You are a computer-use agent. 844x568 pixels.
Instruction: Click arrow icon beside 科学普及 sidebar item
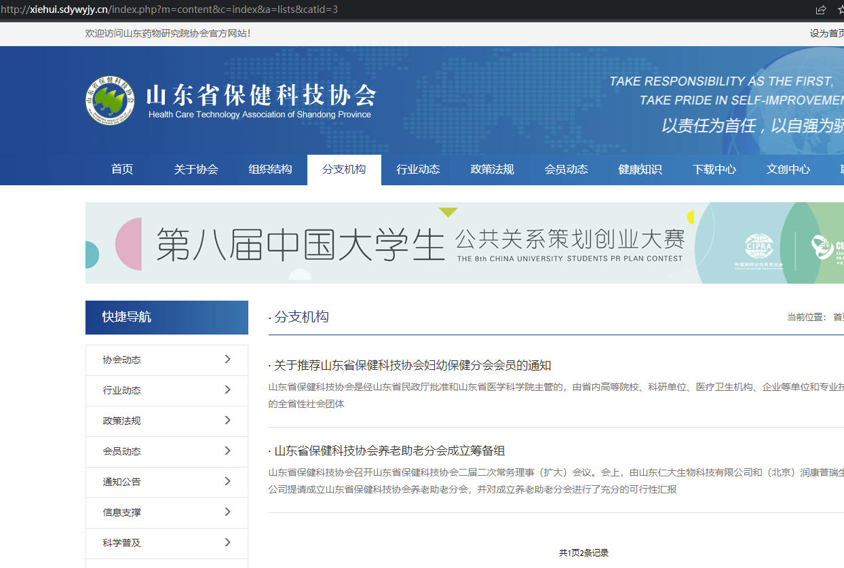(x=227, y=542)
